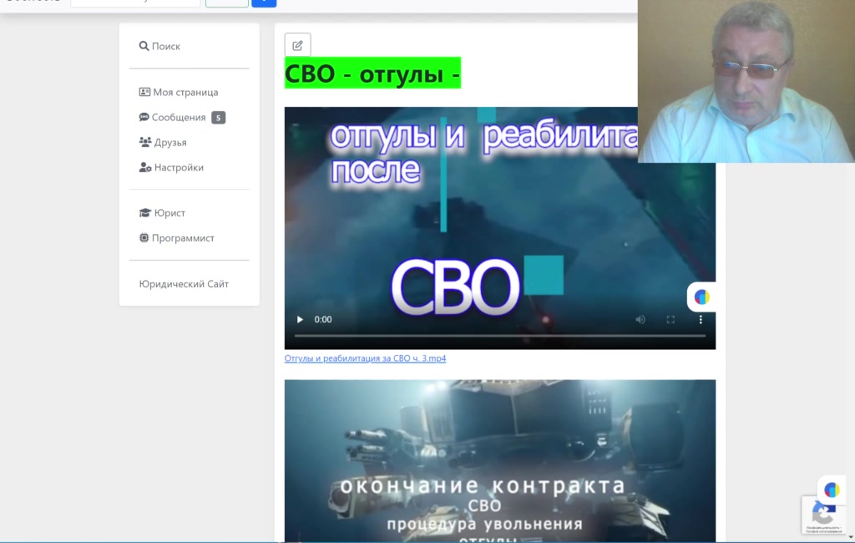The width and height of the screenshot is (855, 543).
Task: Open Друзья via its people icon
Action: click(145, 142)
